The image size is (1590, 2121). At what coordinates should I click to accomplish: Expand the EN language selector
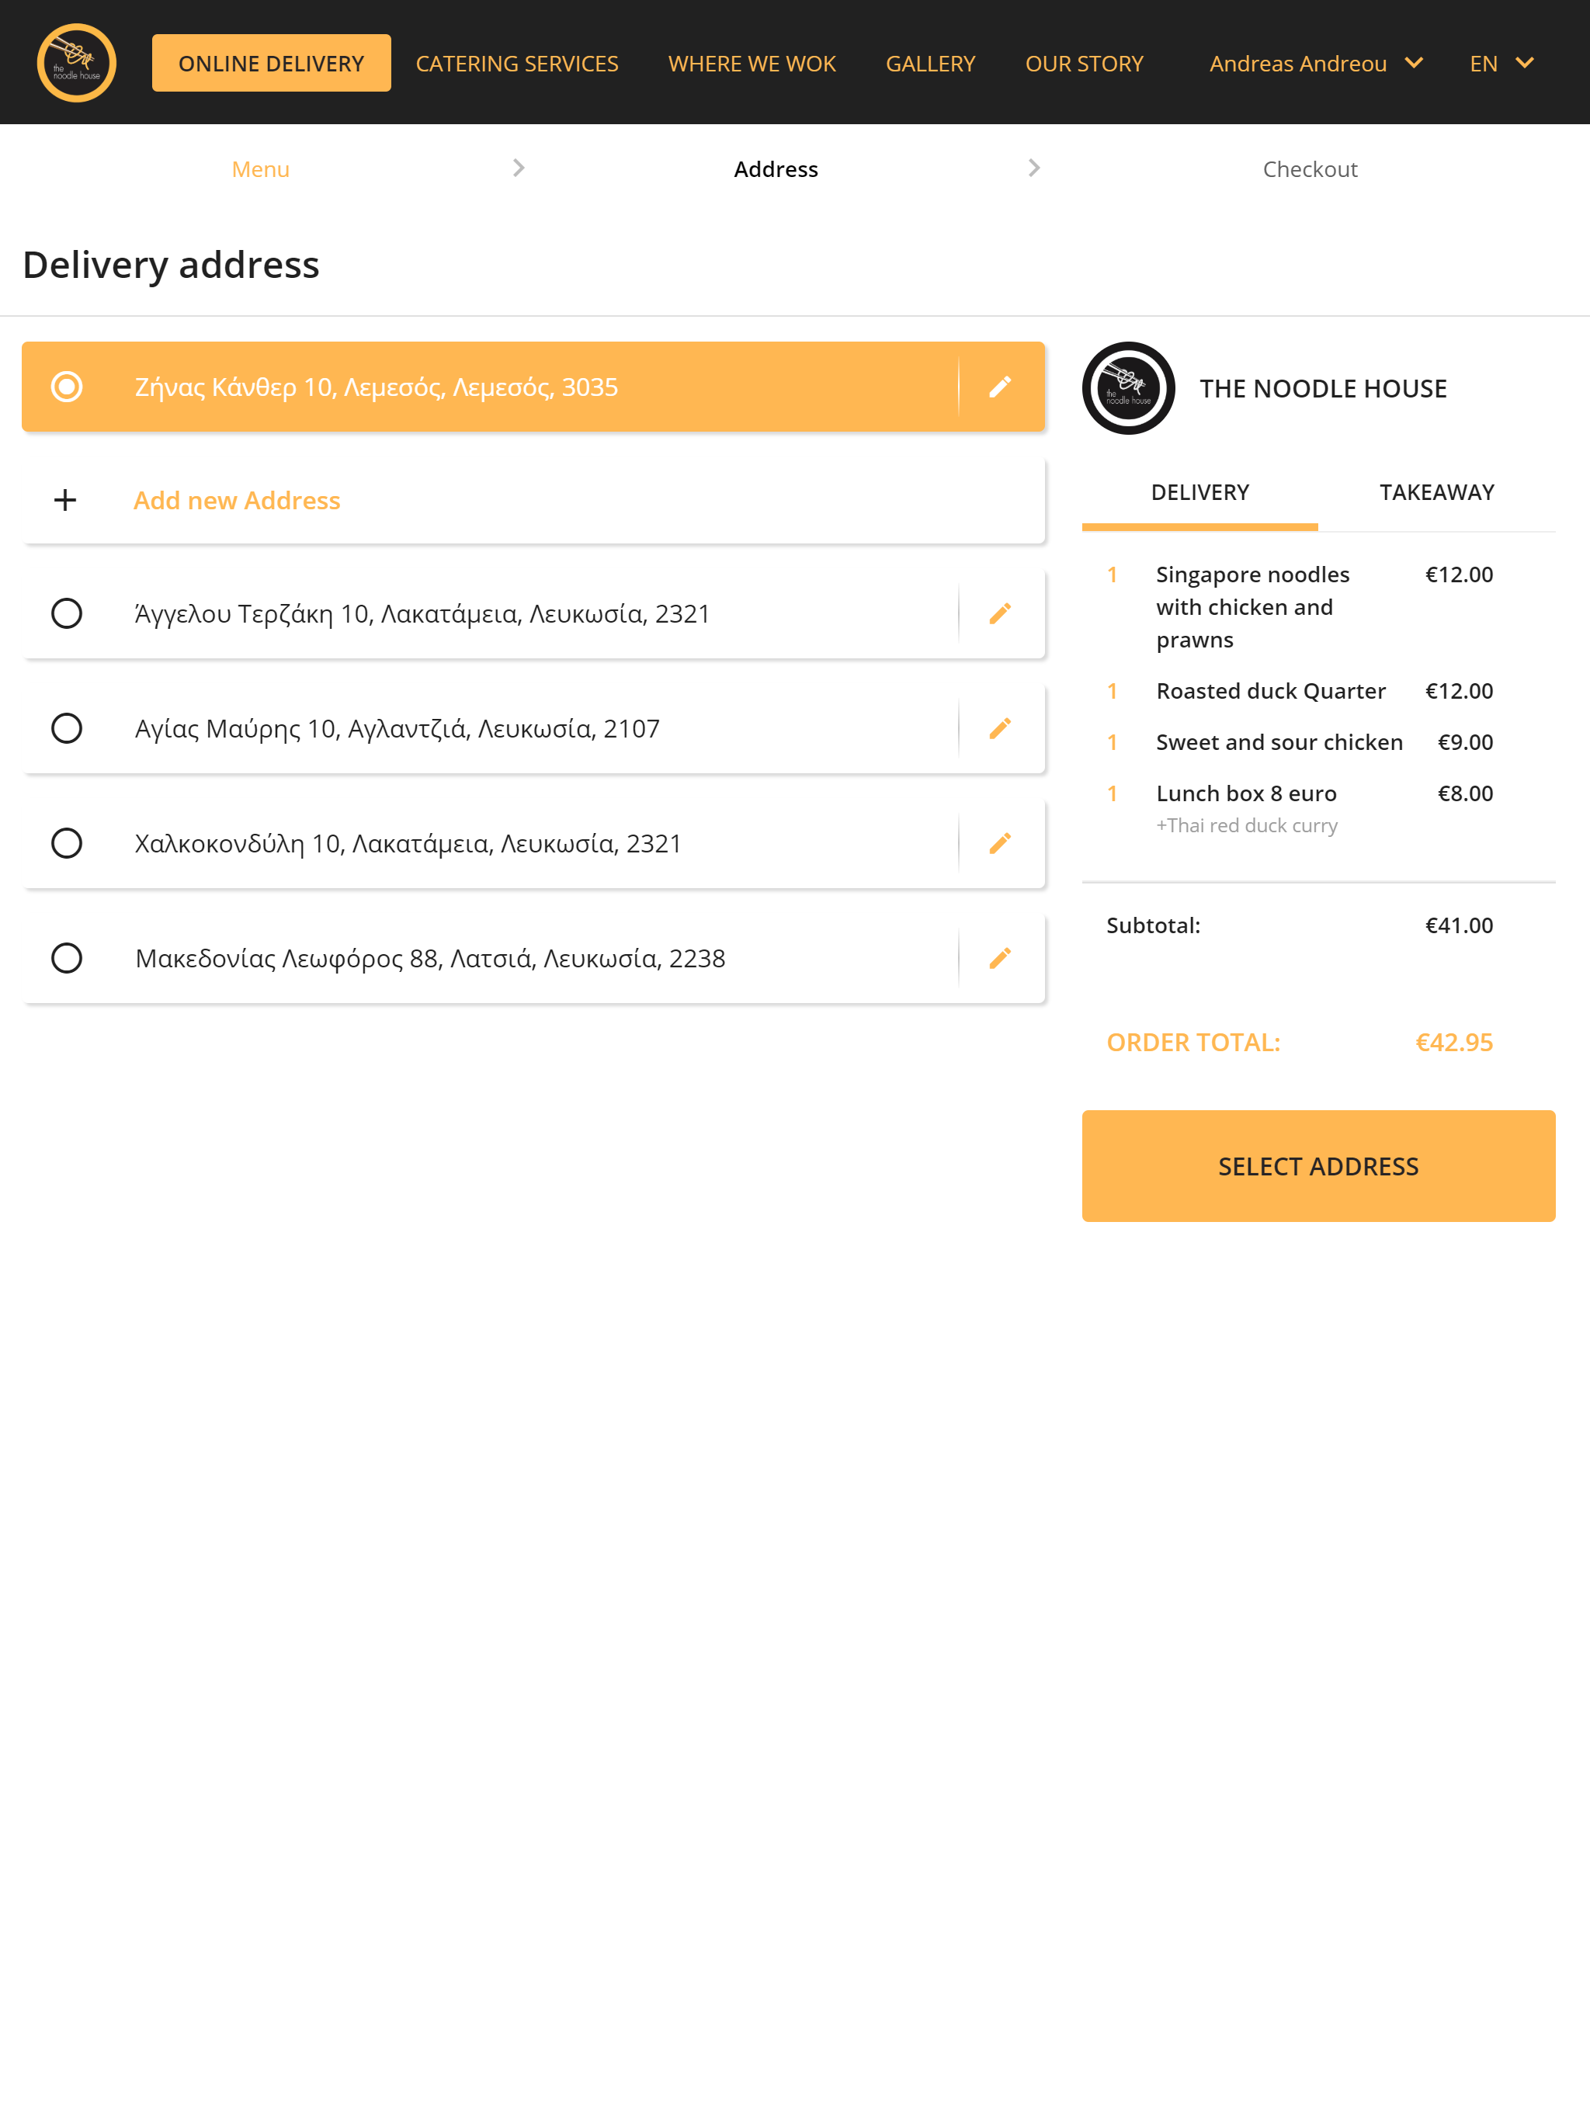pos(1501,64)
